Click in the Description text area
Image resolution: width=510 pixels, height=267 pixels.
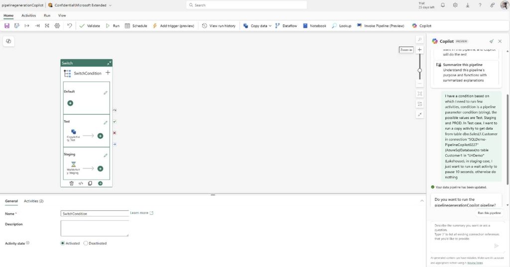click(95, 228)
